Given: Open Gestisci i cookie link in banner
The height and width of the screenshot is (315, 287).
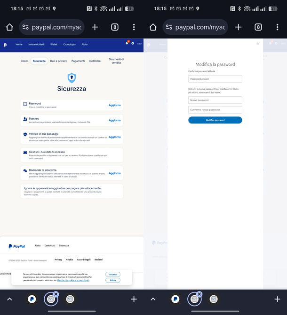Looking at the screenshot, I should [73, 280].
